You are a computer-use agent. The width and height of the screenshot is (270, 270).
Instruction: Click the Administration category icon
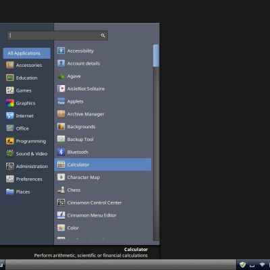click(10, 166)
